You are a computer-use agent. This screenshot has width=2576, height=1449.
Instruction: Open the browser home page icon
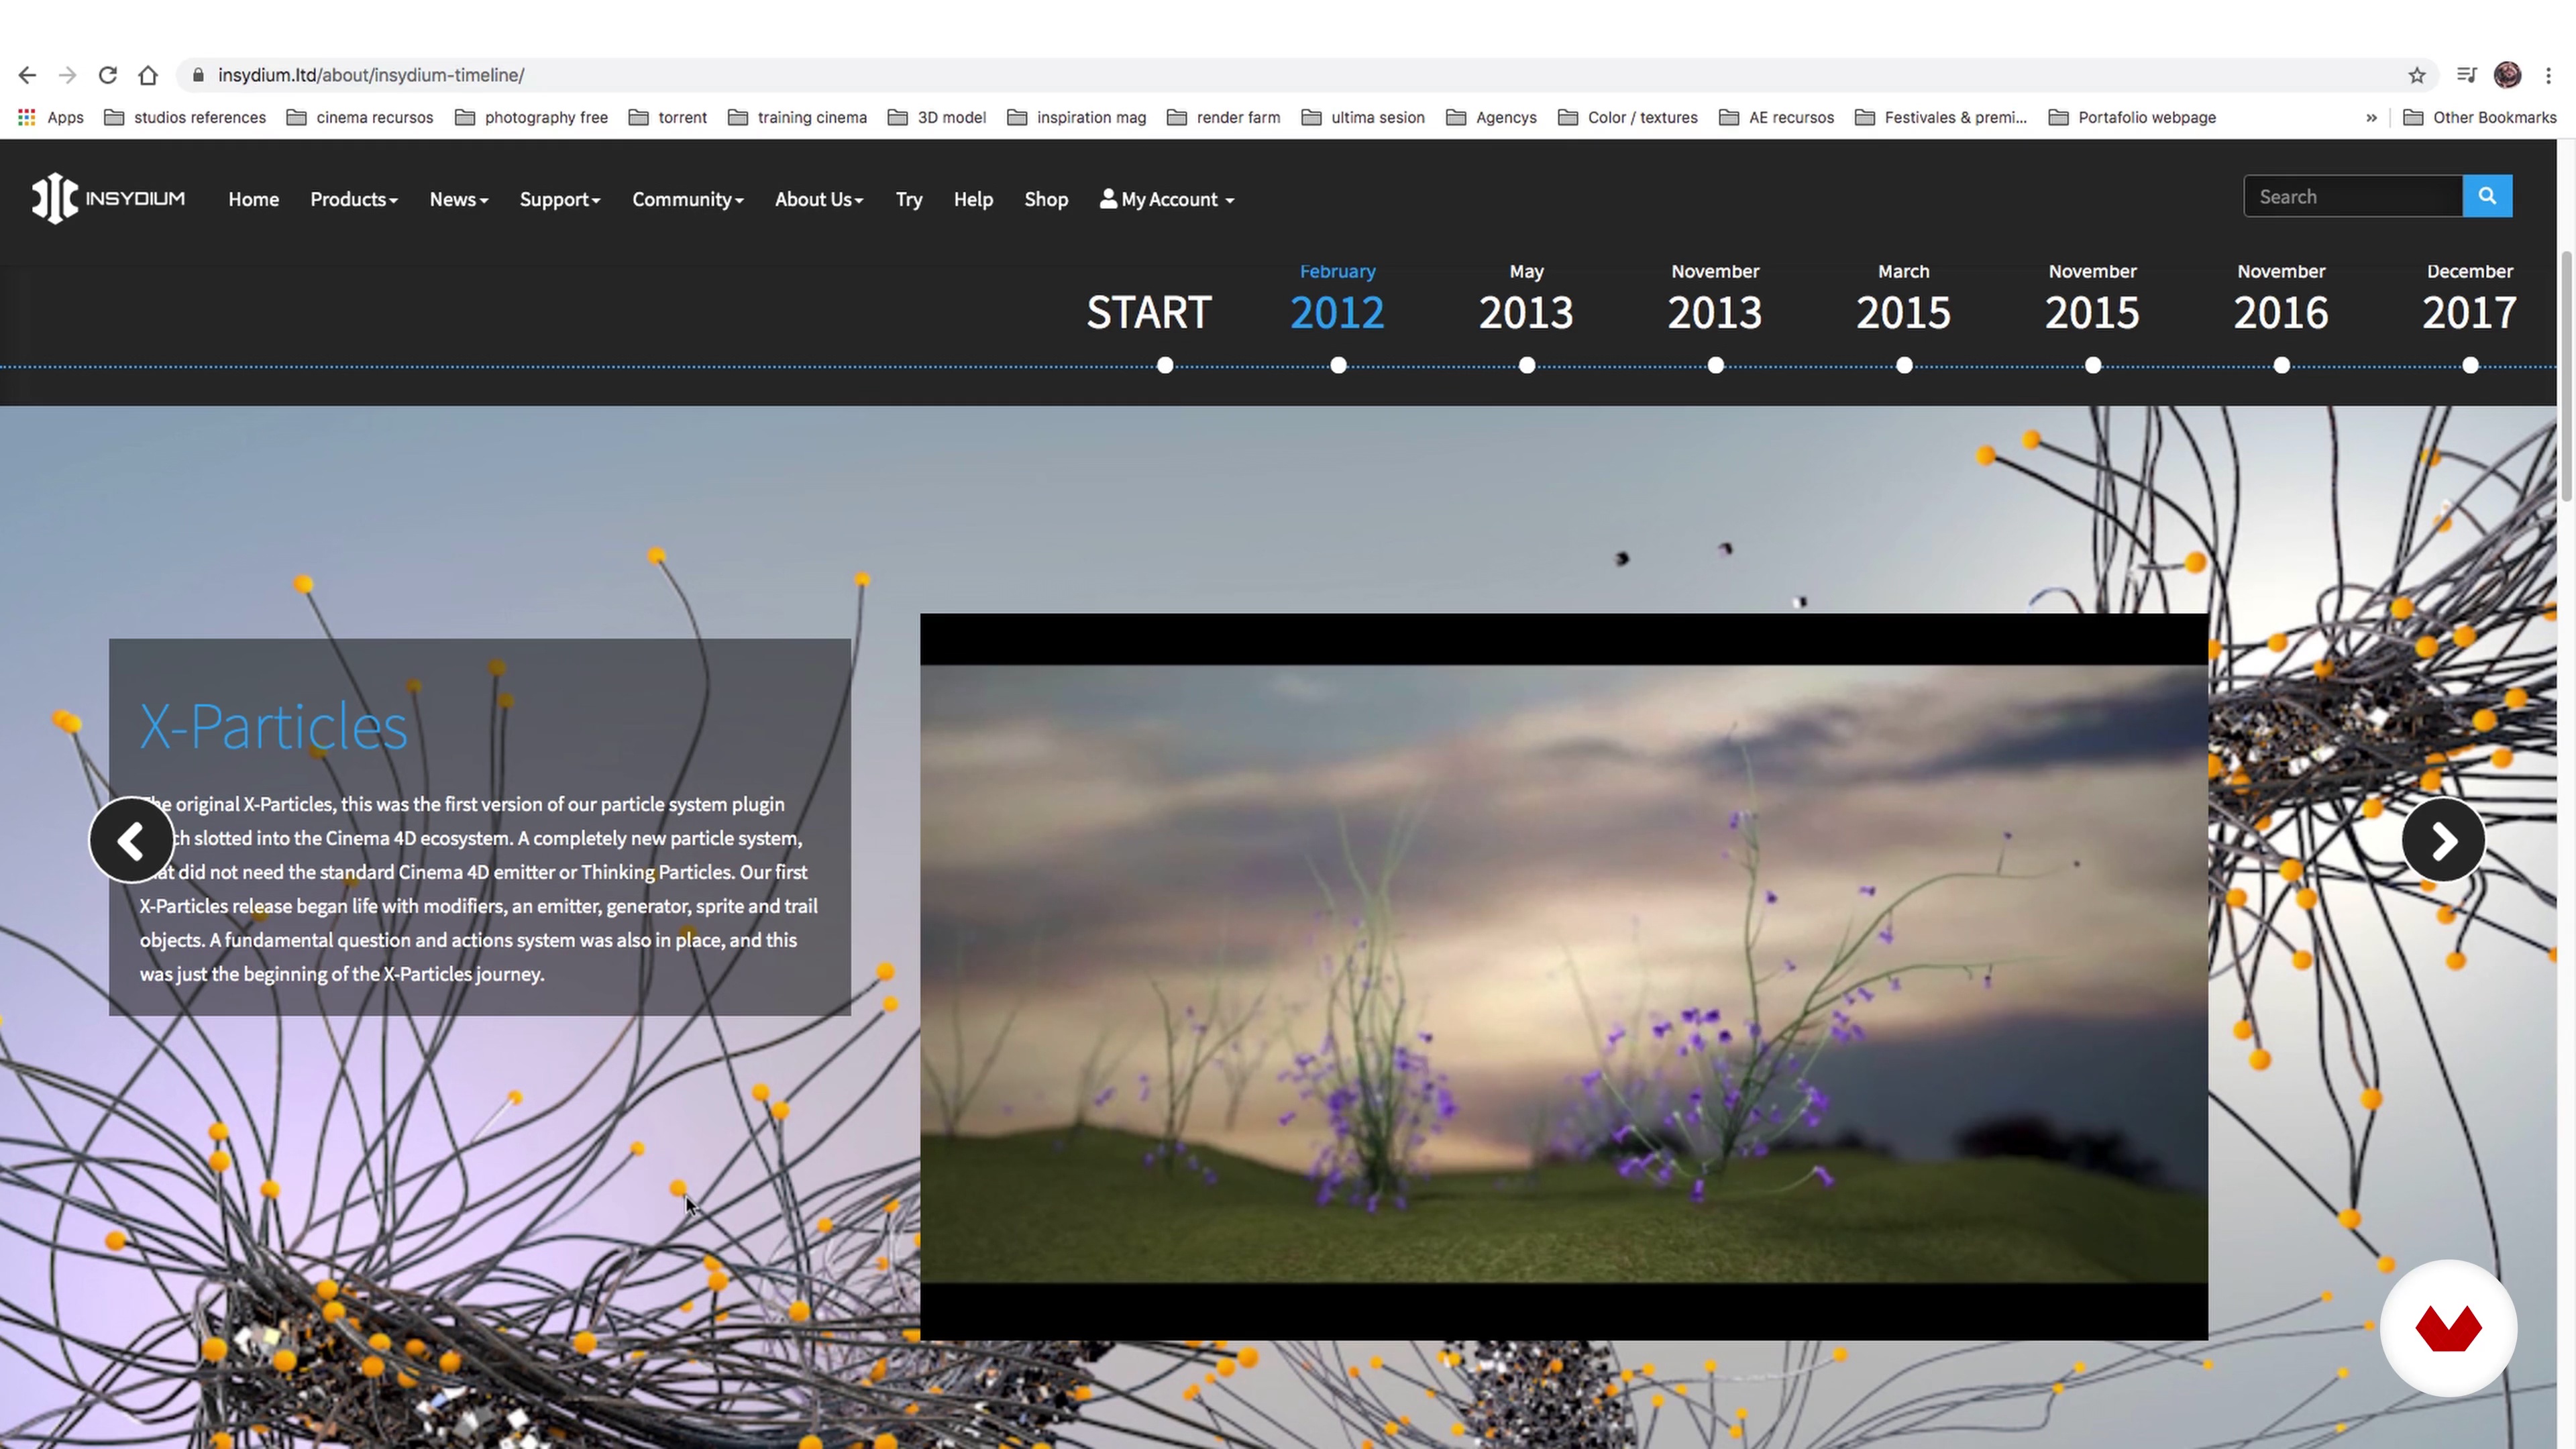(148, 75)
